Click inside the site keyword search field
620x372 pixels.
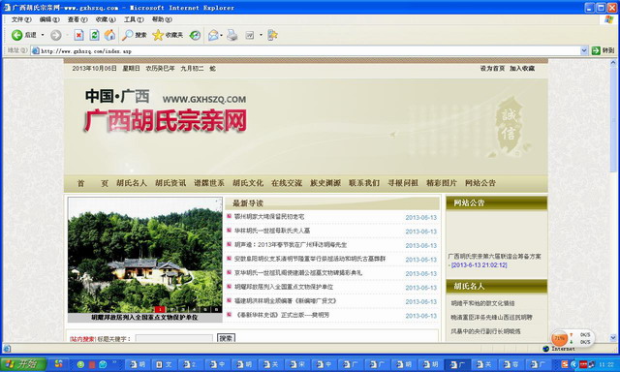174,338
